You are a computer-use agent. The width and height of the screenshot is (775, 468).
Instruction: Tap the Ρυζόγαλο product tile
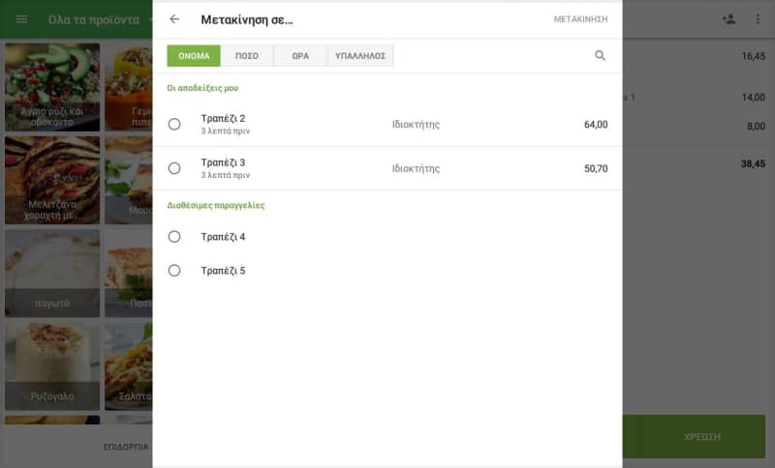(x=52, y=366)
